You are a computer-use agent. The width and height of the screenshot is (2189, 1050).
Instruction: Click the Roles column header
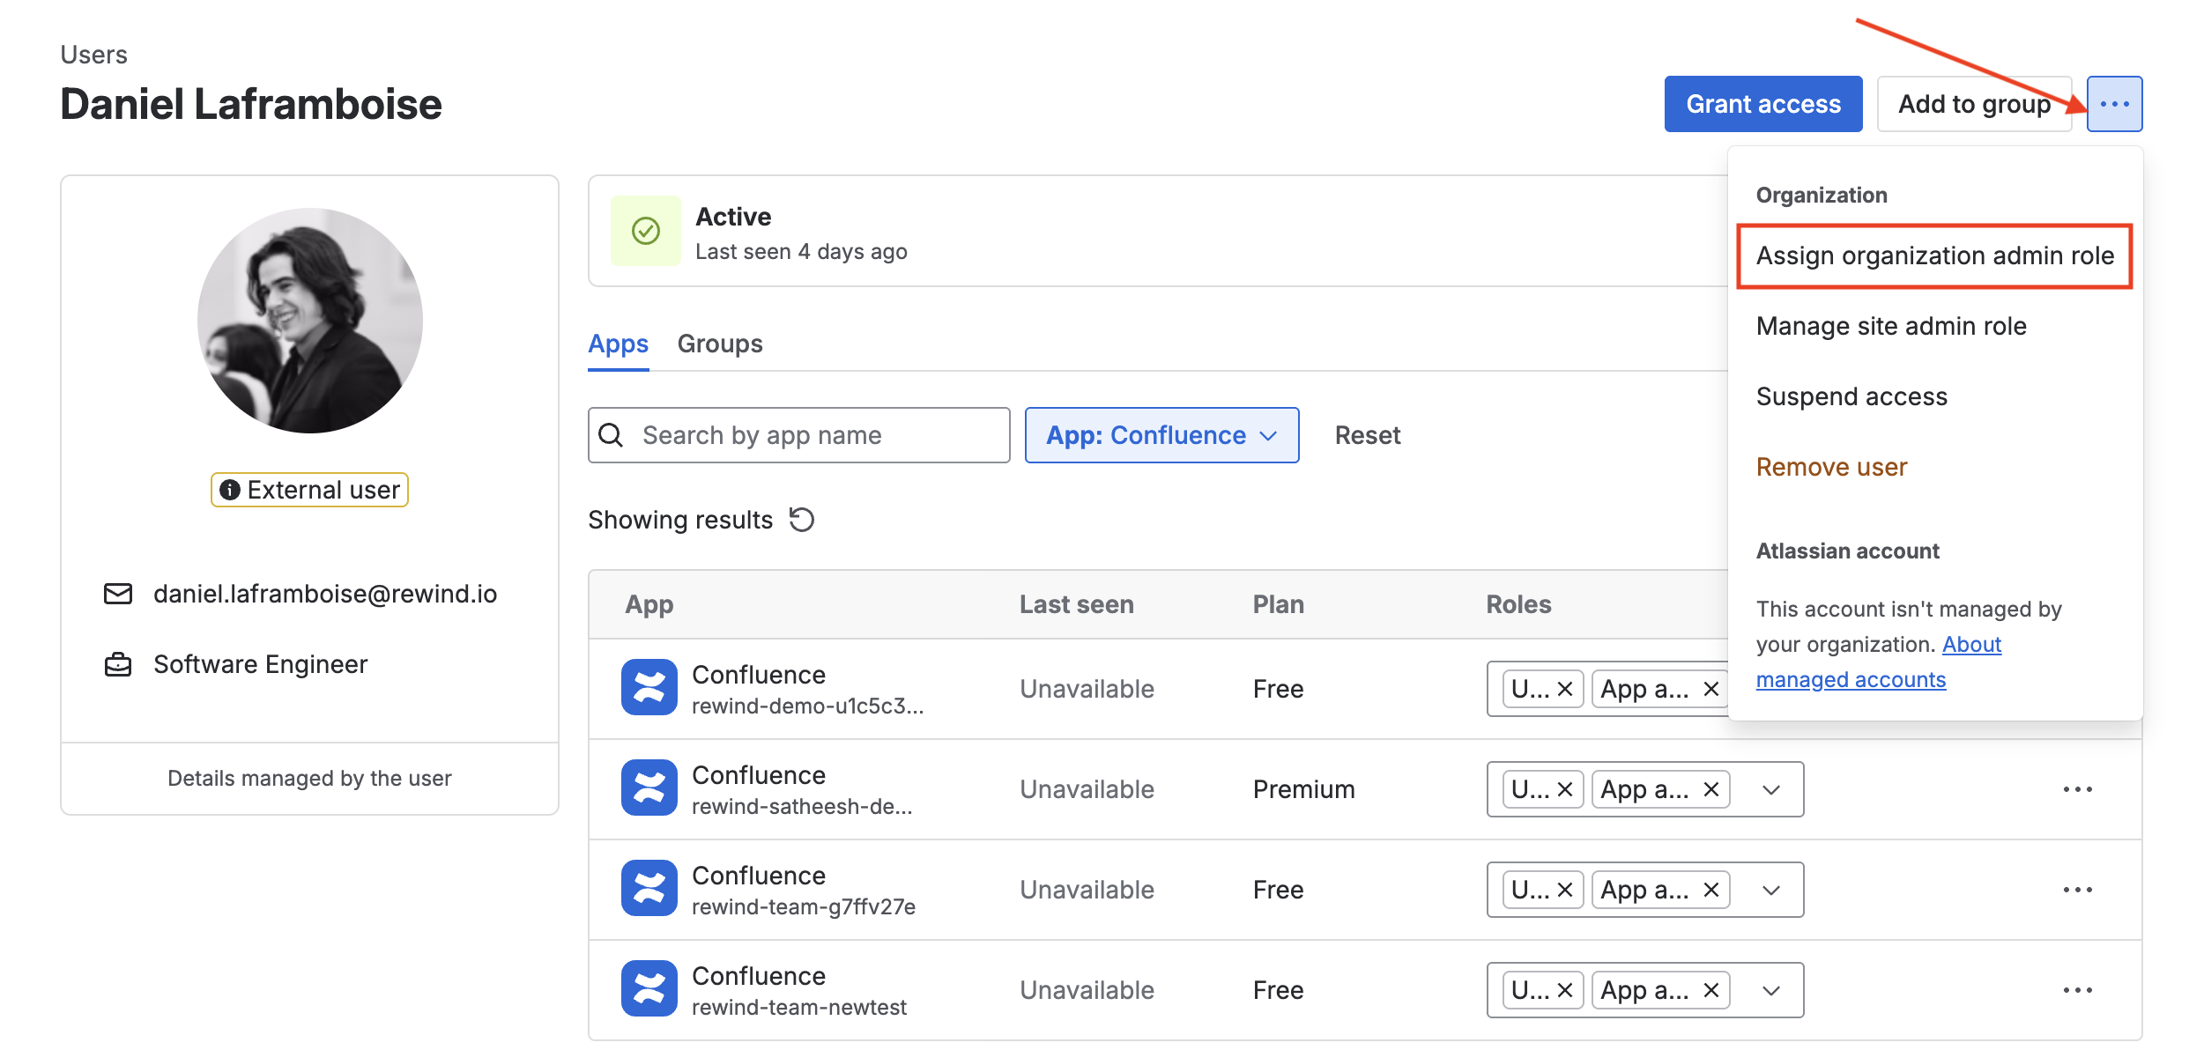click(1518, 604)
